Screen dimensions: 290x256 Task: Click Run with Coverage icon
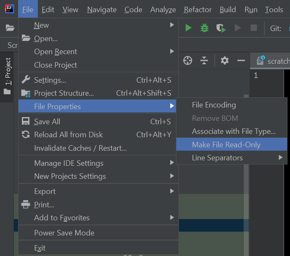[221, 28]
